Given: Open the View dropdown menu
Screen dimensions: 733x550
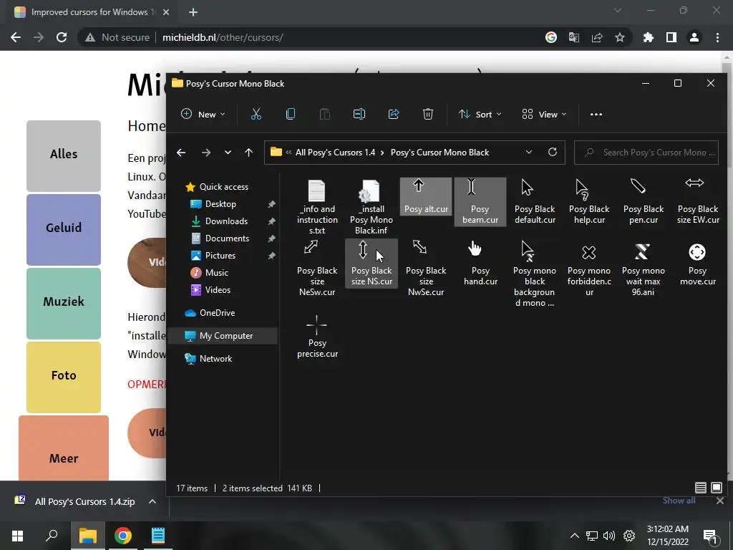Looking at the screenshot, I should pyautogui.click(x=544, y=114).
